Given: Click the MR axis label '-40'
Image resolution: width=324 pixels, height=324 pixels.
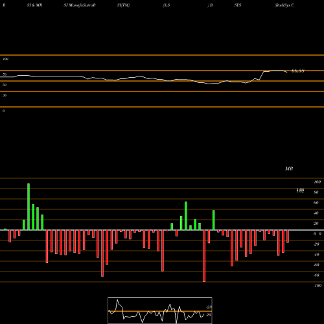Looking at the screenshot, I should tap(316, 255).
